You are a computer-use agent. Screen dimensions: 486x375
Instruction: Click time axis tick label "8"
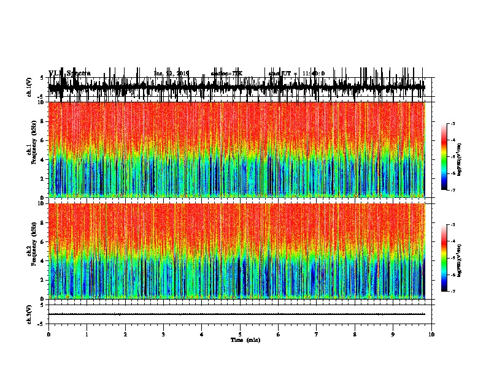point(355,335)
